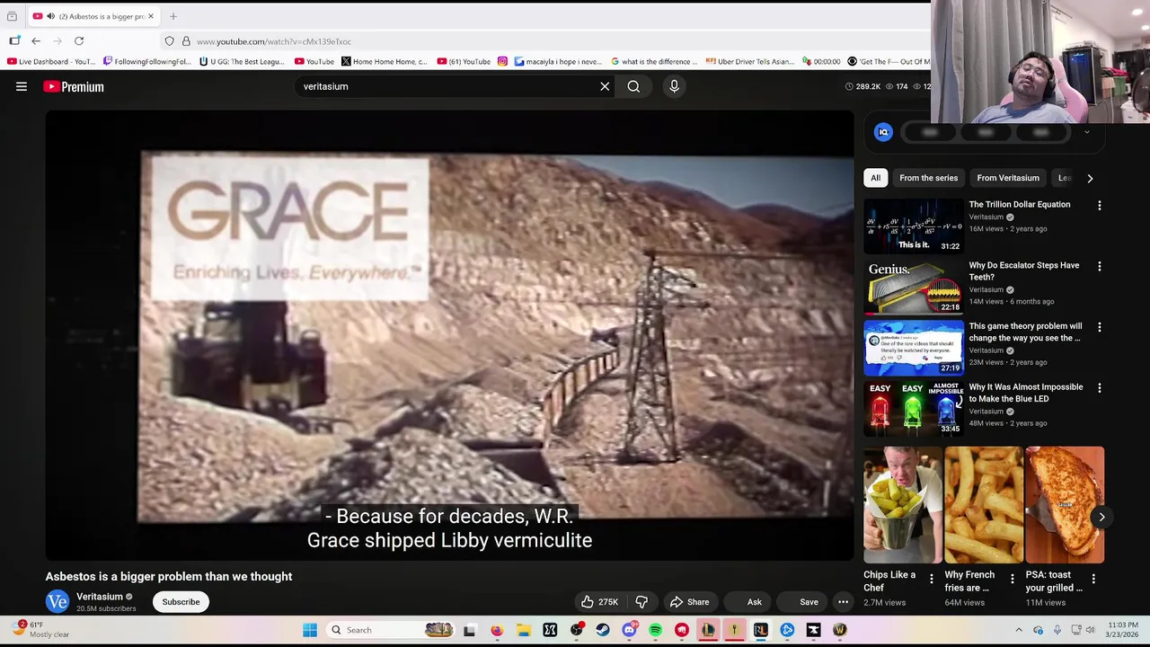Open Firefox from the taskbar
Viewport: 1150px width, 647px height.
[497, 630]
